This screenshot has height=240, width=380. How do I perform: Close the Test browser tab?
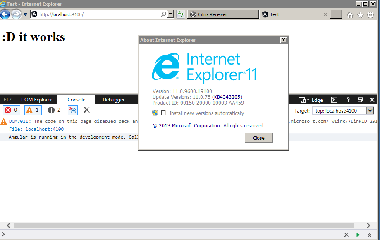[x=325, y=14]
